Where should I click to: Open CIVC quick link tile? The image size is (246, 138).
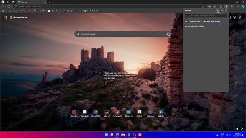coord(139,113)
